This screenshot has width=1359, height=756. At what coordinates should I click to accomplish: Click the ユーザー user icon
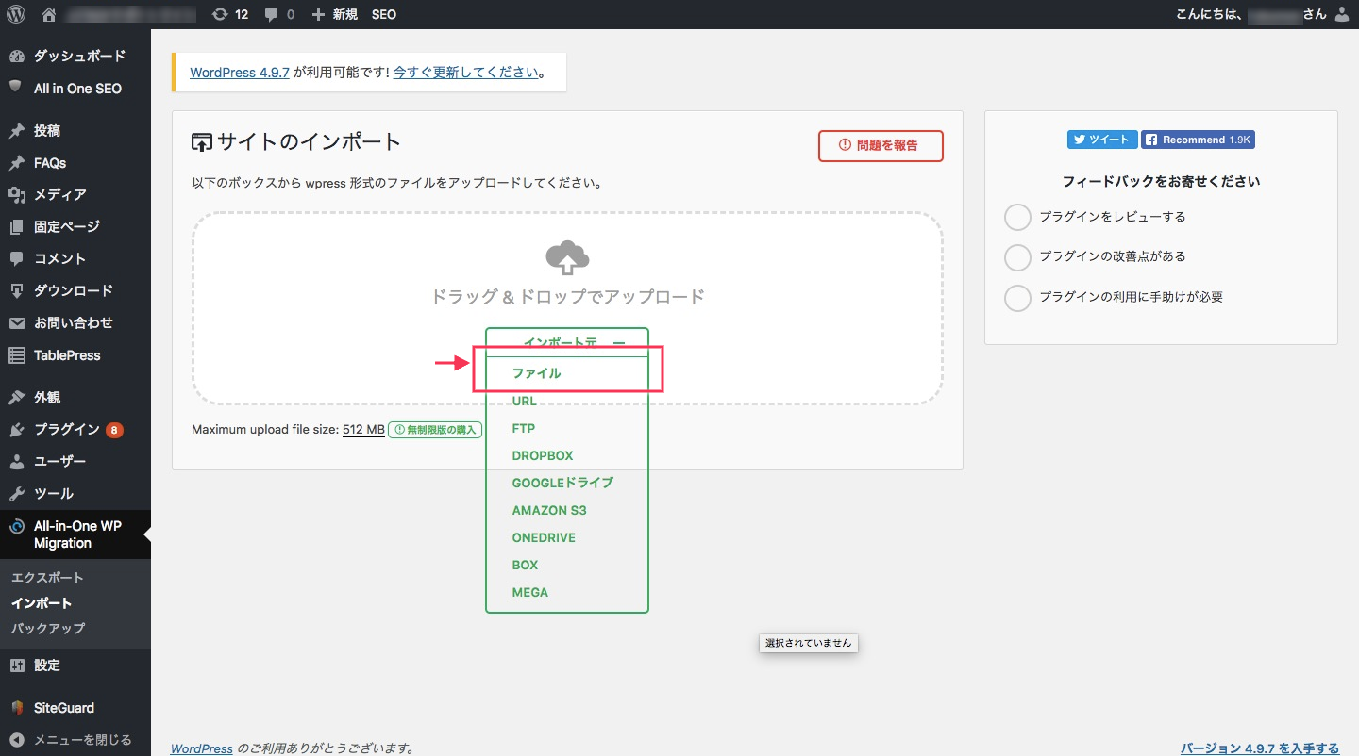[16, 462]
